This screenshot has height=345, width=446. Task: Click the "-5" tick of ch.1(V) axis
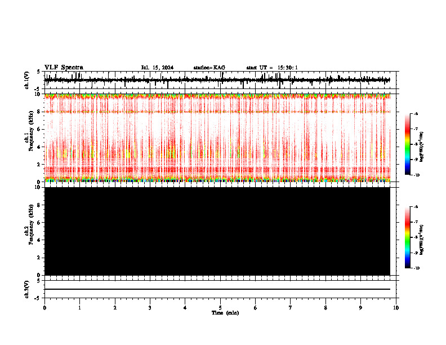click(x=38, y=89)
